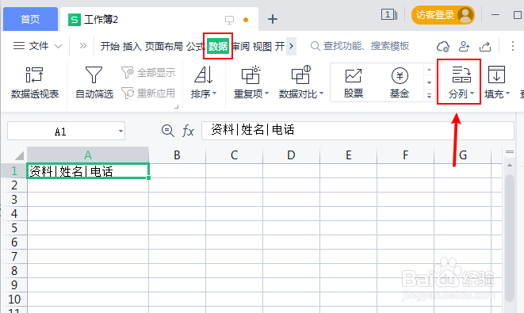The width and height of the screenshot is (524, 313).
Task: Open the 重复项 dropdown arrow
Action: click(x=266, y=94)
